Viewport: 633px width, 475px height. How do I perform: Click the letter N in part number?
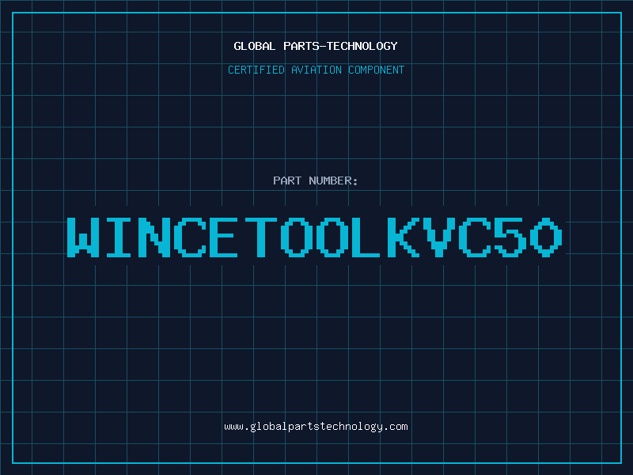155,237
